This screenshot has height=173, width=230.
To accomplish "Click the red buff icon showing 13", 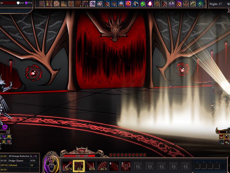I will (9, 142).
